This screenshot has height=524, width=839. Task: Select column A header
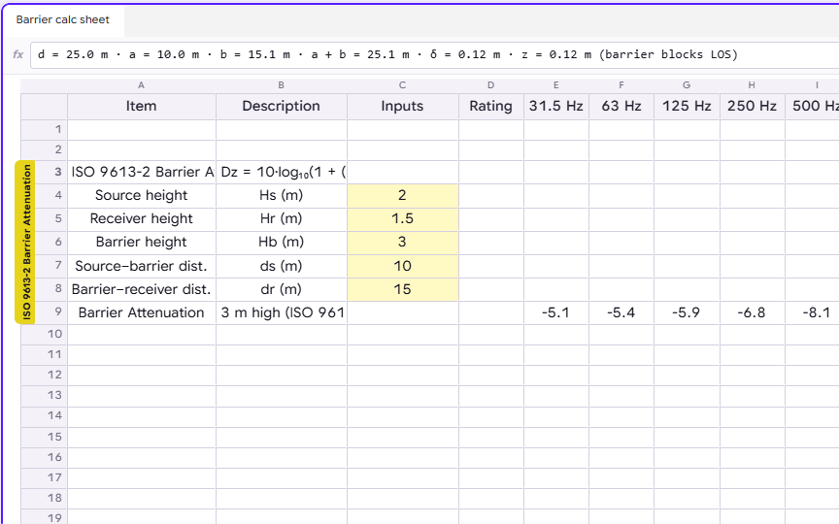click(x=141, y=85)
